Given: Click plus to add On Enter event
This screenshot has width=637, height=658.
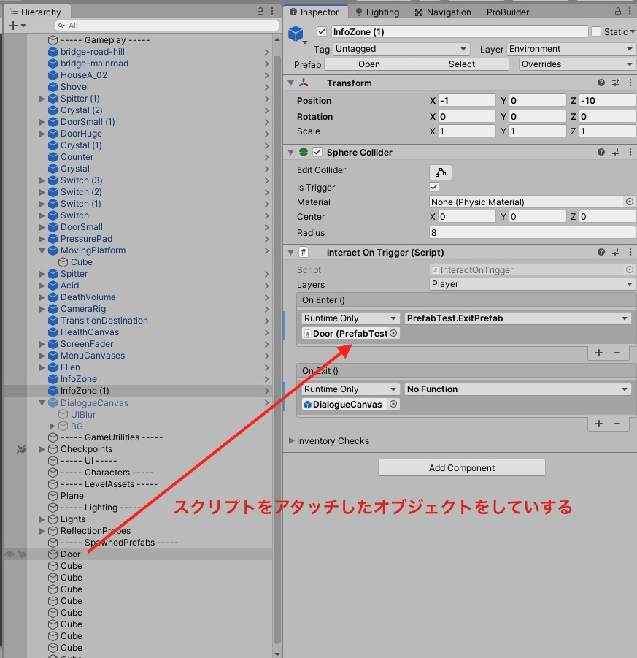Looking at the screenshot, I should coord(599,353).
